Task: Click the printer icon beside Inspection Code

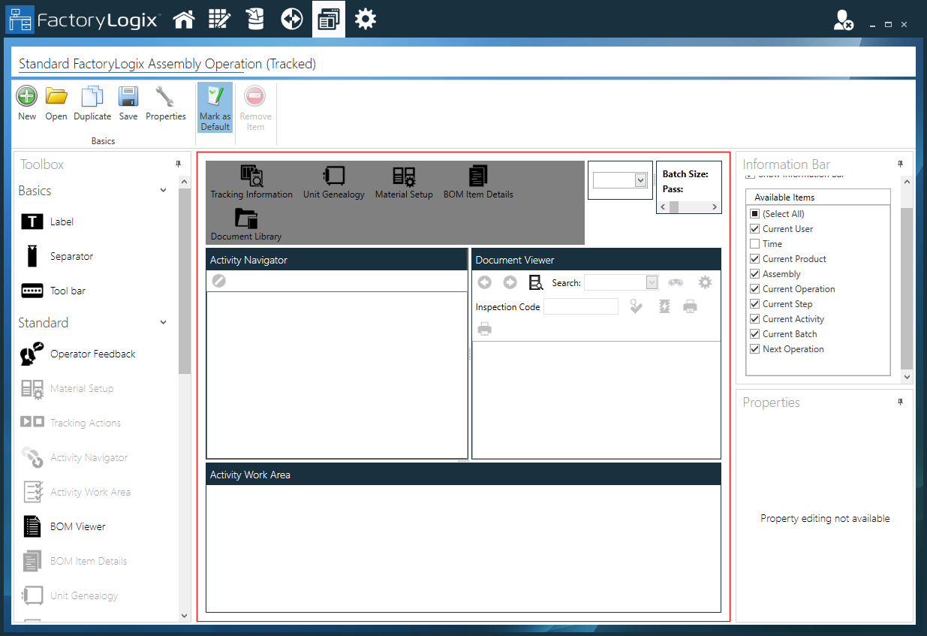Action: [690, 306]
